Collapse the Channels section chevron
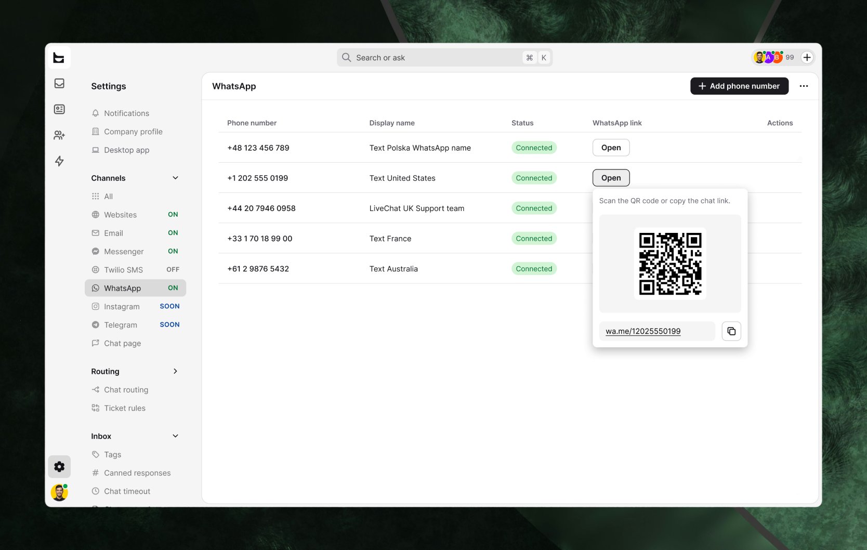Viewport: 867px width, 550px height. 175,178
